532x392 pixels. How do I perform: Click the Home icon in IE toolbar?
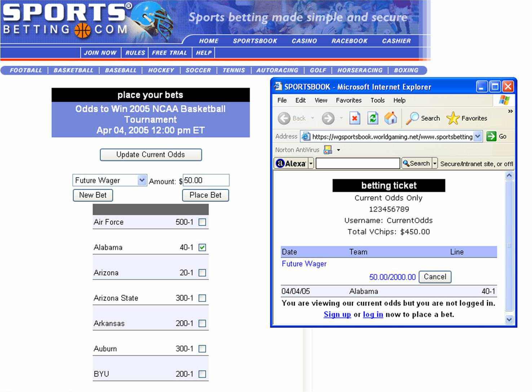click(x=390, y=118)
